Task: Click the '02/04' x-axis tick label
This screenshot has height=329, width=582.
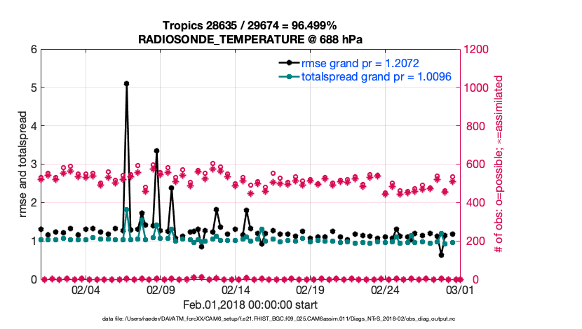Action: click(x=86, y=289)
